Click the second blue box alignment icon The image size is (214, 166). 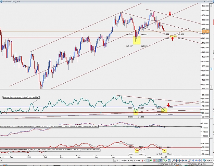pos(197,161)
